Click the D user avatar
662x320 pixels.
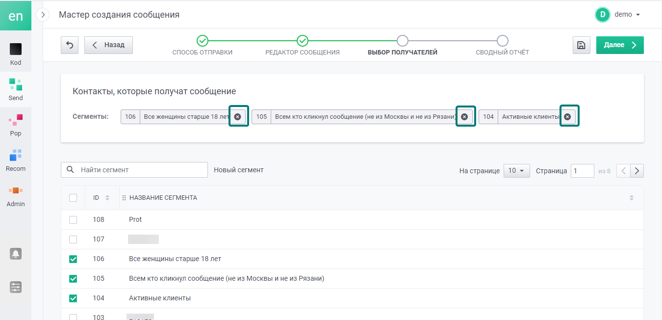602,15
